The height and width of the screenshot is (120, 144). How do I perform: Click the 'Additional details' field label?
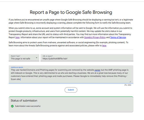pos(17,67)
